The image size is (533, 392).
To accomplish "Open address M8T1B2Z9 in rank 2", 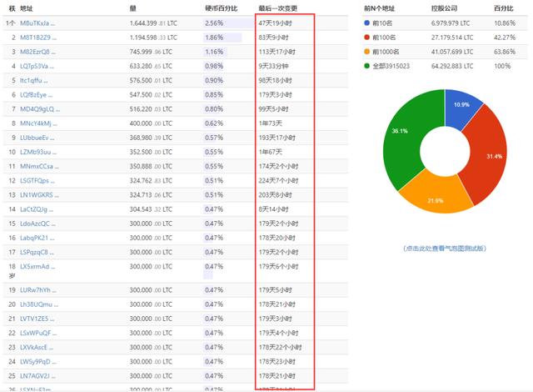I will tap(38, 38).
